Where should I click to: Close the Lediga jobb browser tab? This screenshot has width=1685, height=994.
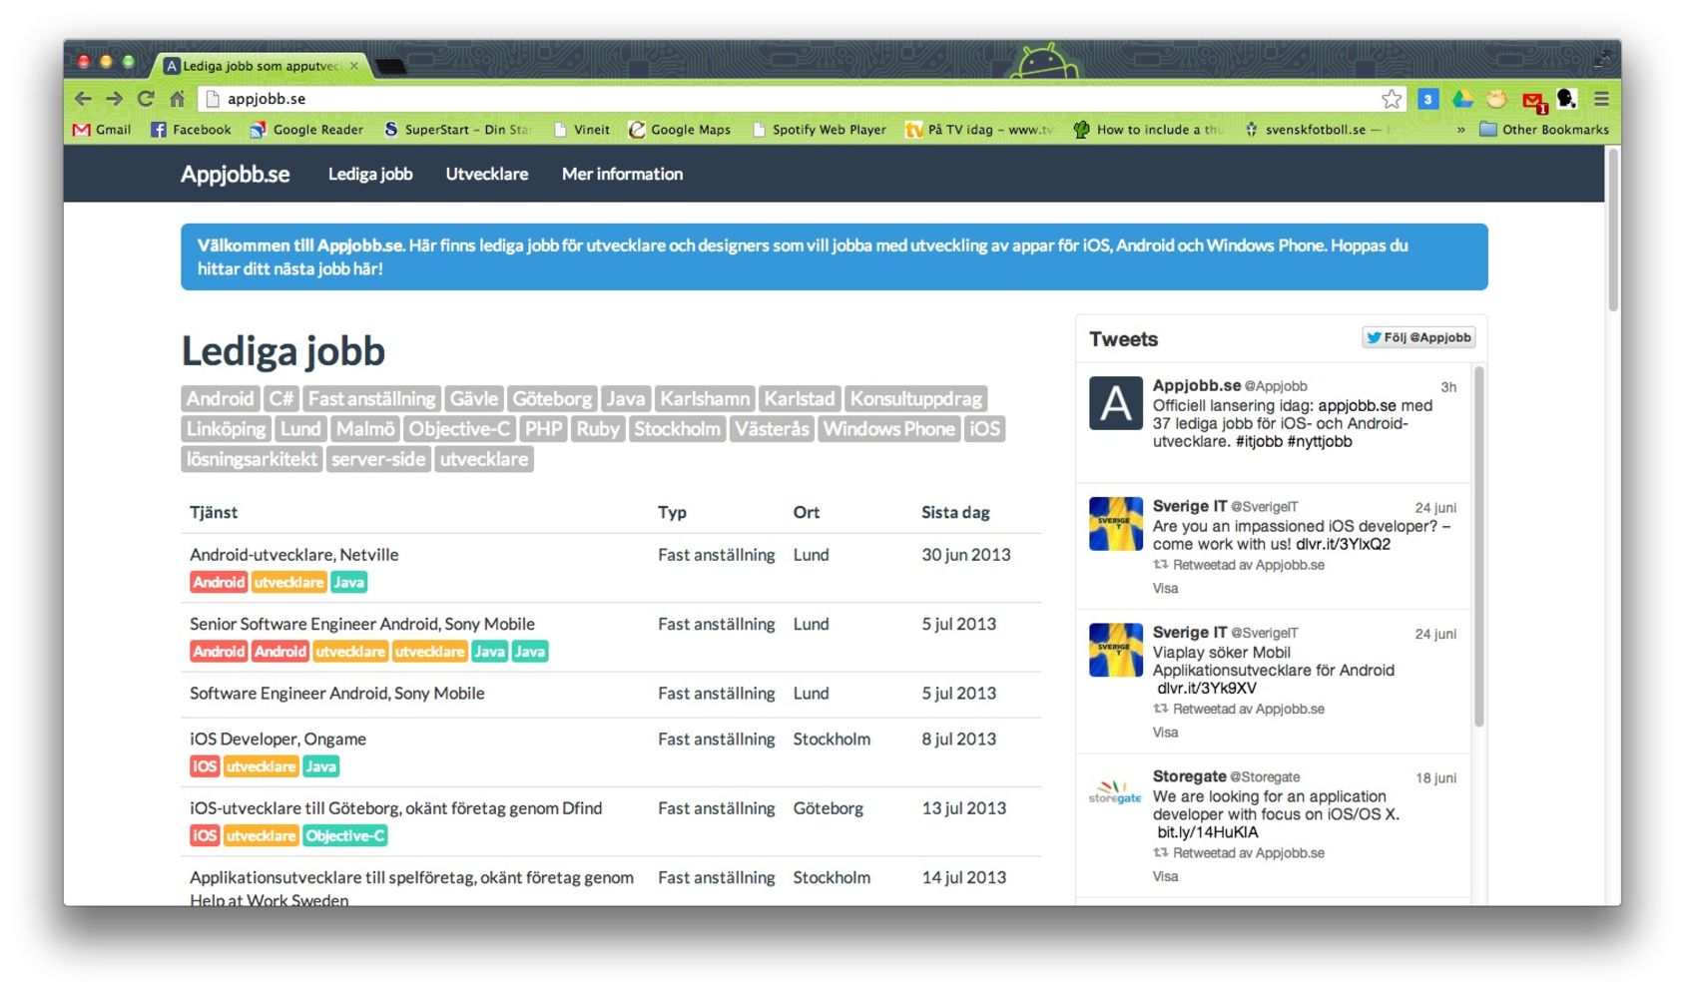pyautogui.click(x=353, y=66)
